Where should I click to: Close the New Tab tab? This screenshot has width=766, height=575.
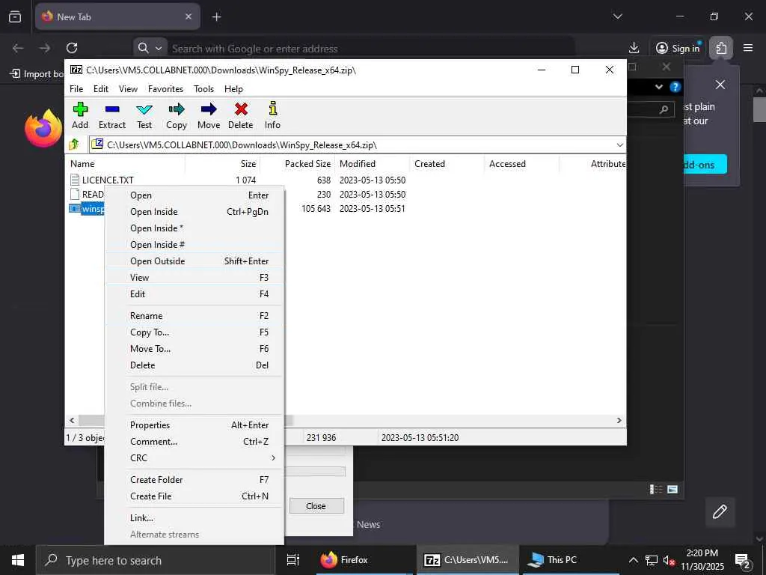189,16
